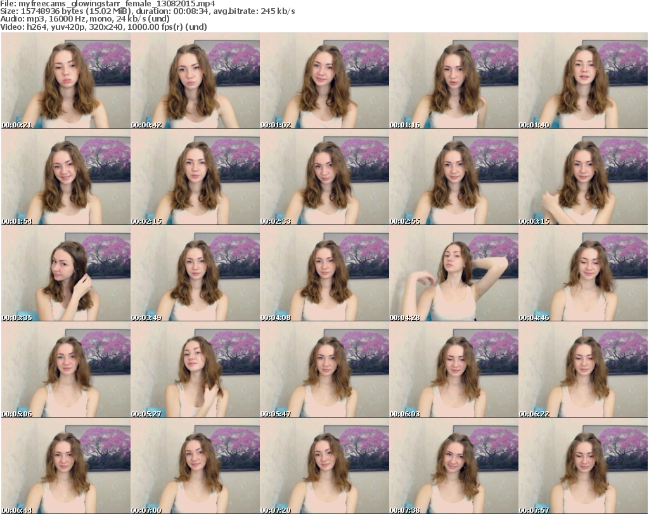The height and width of the screenshot is (514, 649).
Task: Select the frame marked 00:03:15
Action: click(x=583, y=177)
